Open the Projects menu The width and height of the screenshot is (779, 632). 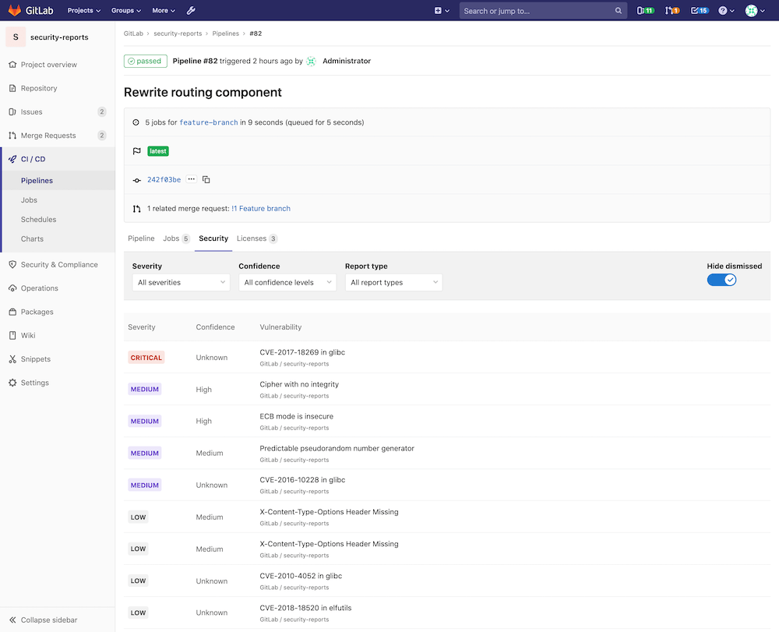coord(84,10)
